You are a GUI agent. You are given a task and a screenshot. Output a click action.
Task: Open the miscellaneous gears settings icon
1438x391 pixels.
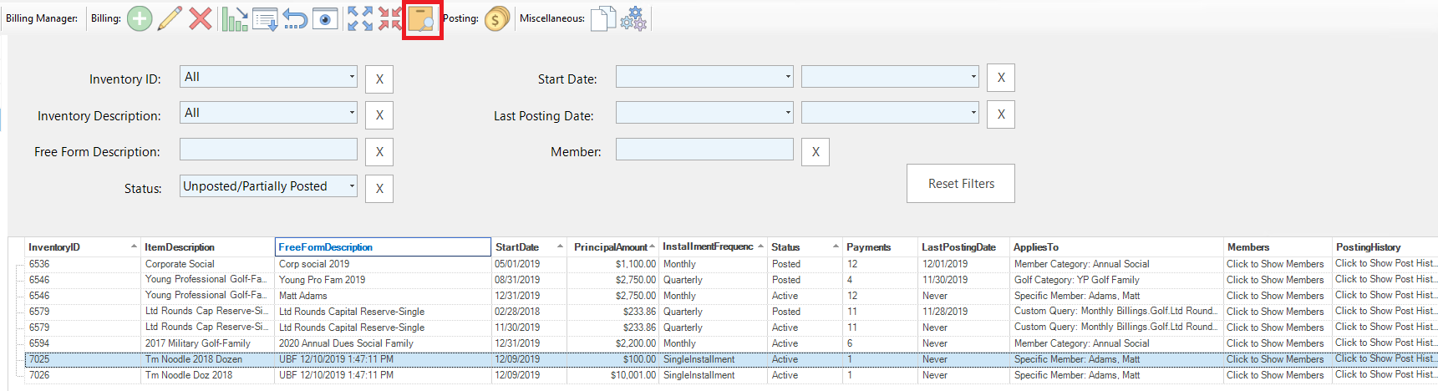pyautogui.click(x=633, y=18)
